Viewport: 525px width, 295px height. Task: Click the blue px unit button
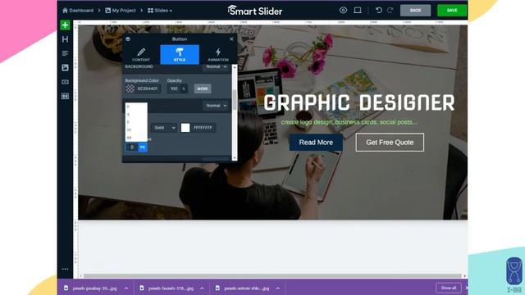pyautogui.click(x=143, y=147)
